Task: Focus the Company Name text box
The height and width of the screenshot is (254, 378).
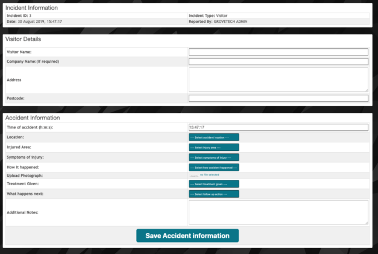Action: (x=278, y=62)
